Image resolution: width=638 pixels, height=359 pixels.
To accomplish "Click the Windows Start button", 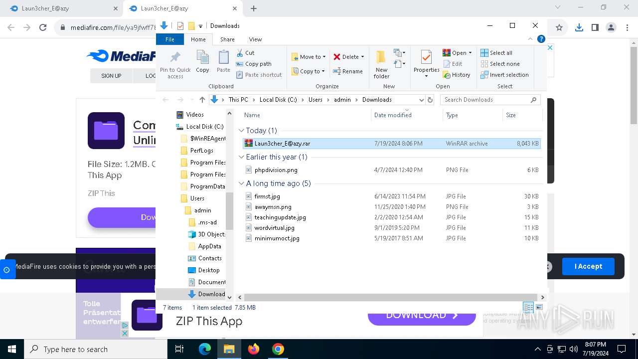I will 12,350.
